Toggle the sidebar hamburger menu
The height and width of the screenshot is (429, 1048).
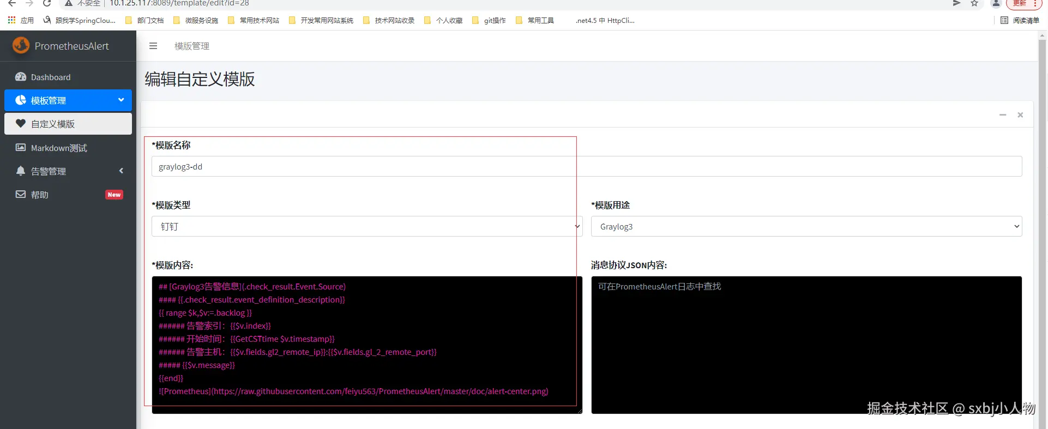click(153, 46)
